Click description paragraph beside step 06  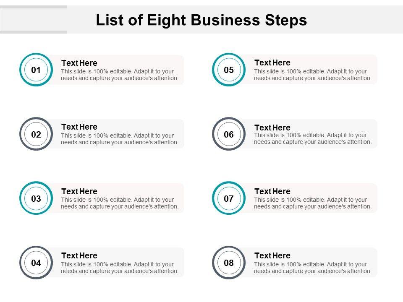point(313,138)
